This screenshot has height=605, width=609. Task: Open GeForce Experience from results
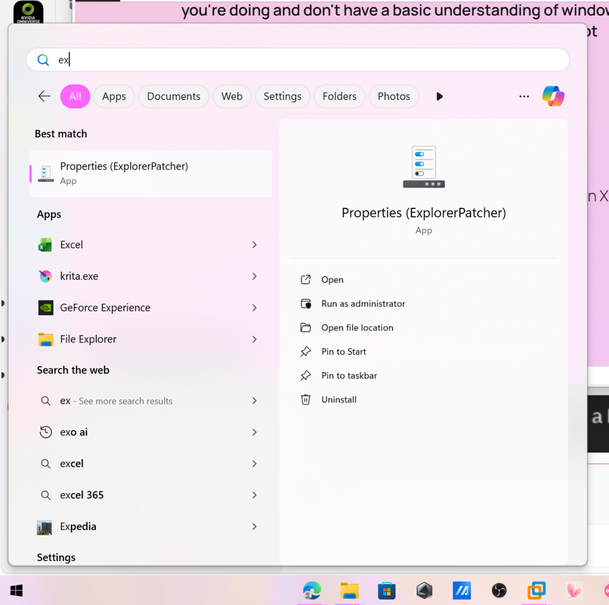(x=105, y=308)
